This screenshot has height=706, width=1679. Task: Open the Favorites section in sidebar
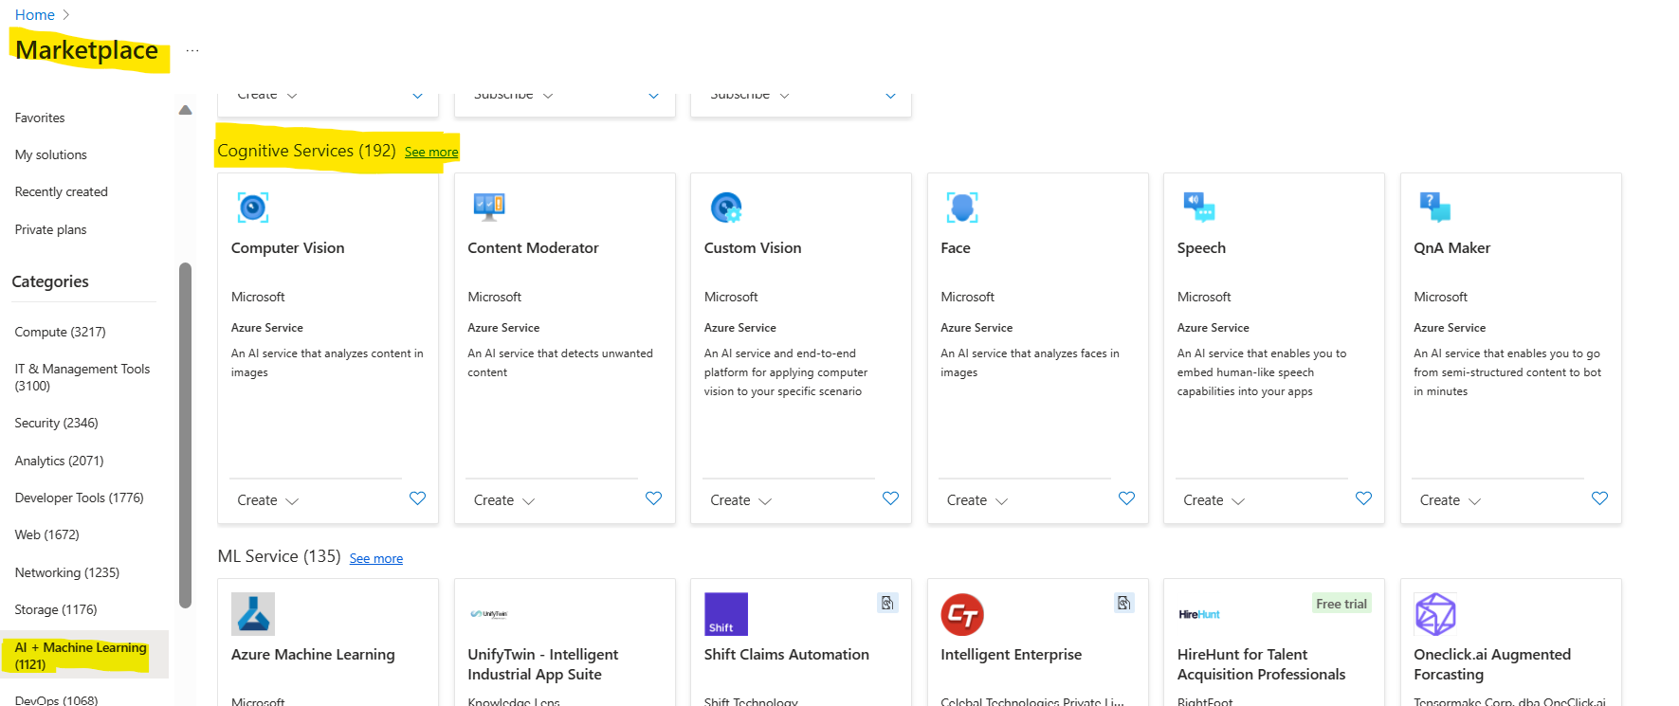(40, 118)
